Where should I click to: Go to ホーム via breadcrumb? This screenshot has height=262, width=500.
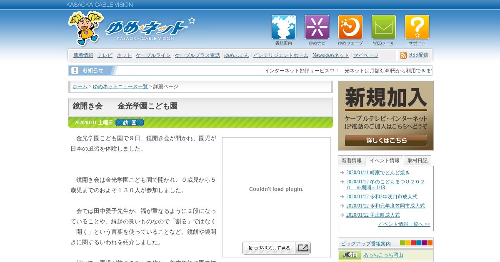(x=80, y=87)
